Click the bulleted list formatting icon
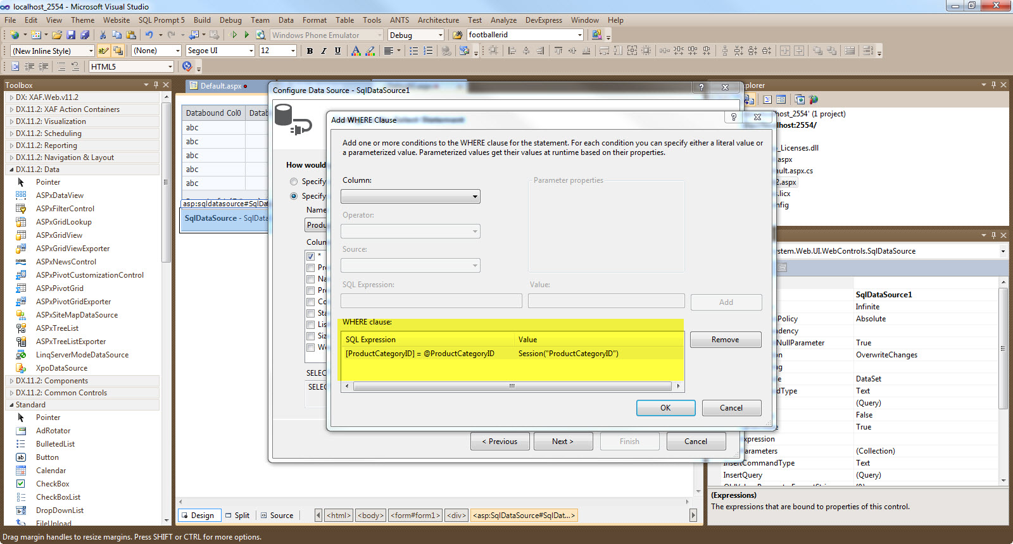This screenshot has height=544, width=1013. (x=413, y=51)
